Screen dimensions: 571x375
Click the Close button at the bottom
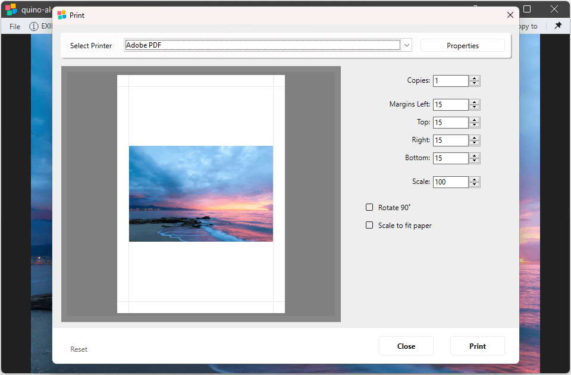(x=406, y=346)
